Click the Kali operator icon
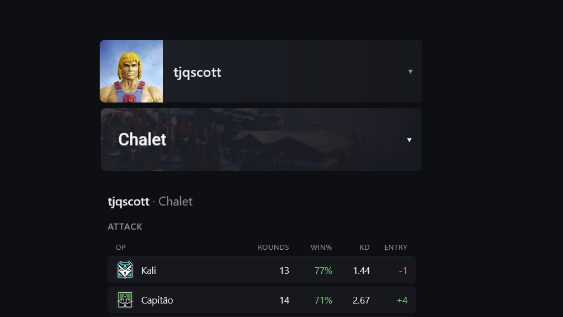 125,270
